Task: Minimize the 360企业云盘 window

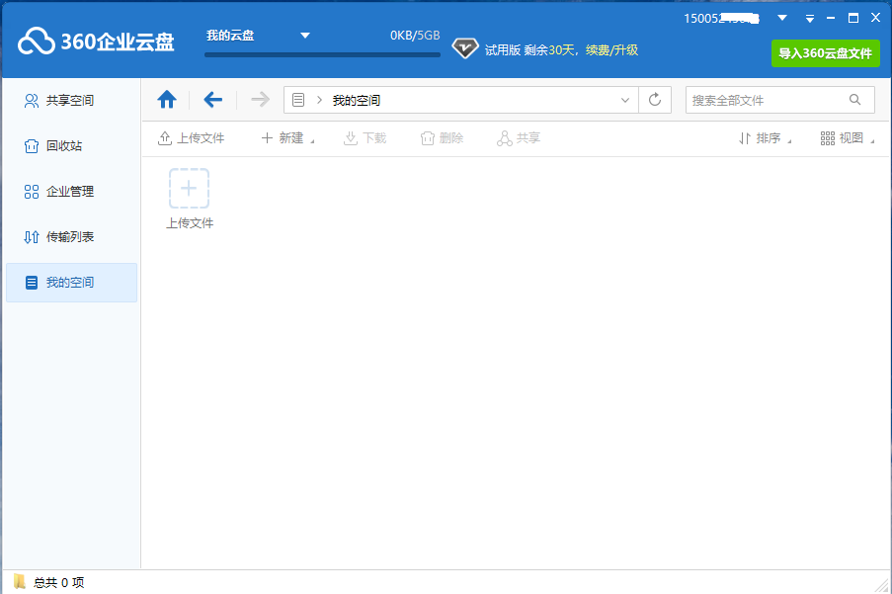Action: click(831, 18)
